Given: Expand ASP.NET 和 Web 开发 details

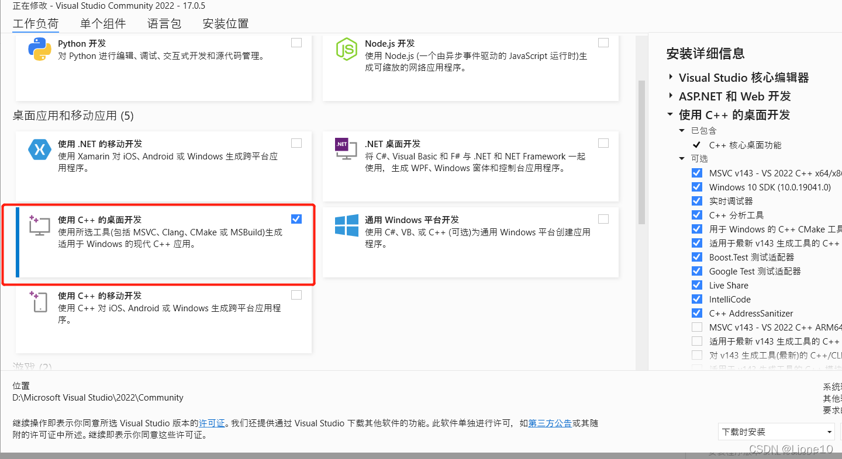Looking at the screenshot, I should (x=670, y=96).
